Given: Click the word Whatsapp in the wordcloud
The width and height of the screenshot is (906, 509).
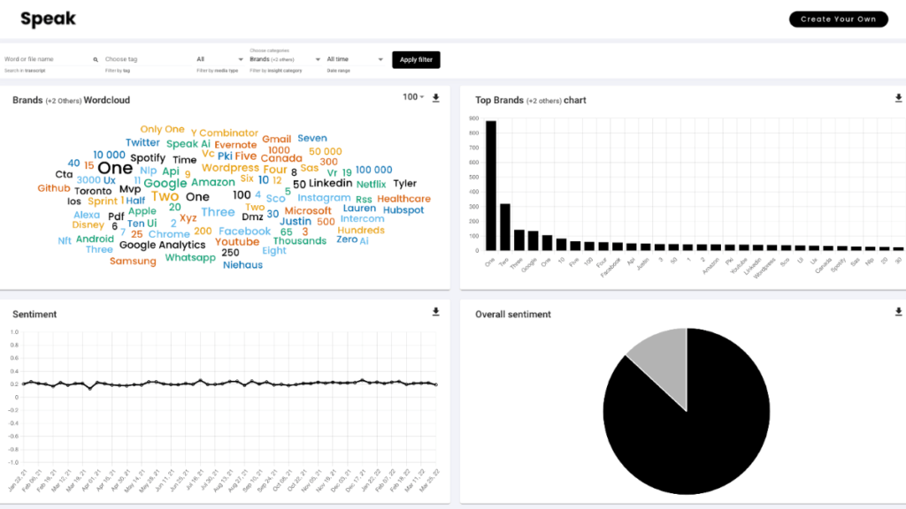Looking at the screenshot, I should (190, 257).
